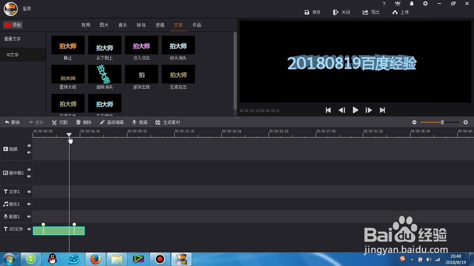The width and height of the screenshot is (474, 266).
Task: Click the 删除 delete trash tool
Action: 84,122
